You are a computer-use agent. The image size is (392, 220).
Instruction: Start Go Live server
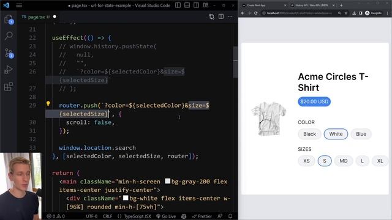[166, 216]
